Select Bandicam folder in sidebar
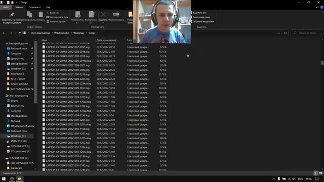This screenshot has height=182, width=324. (x=17, y=168)
